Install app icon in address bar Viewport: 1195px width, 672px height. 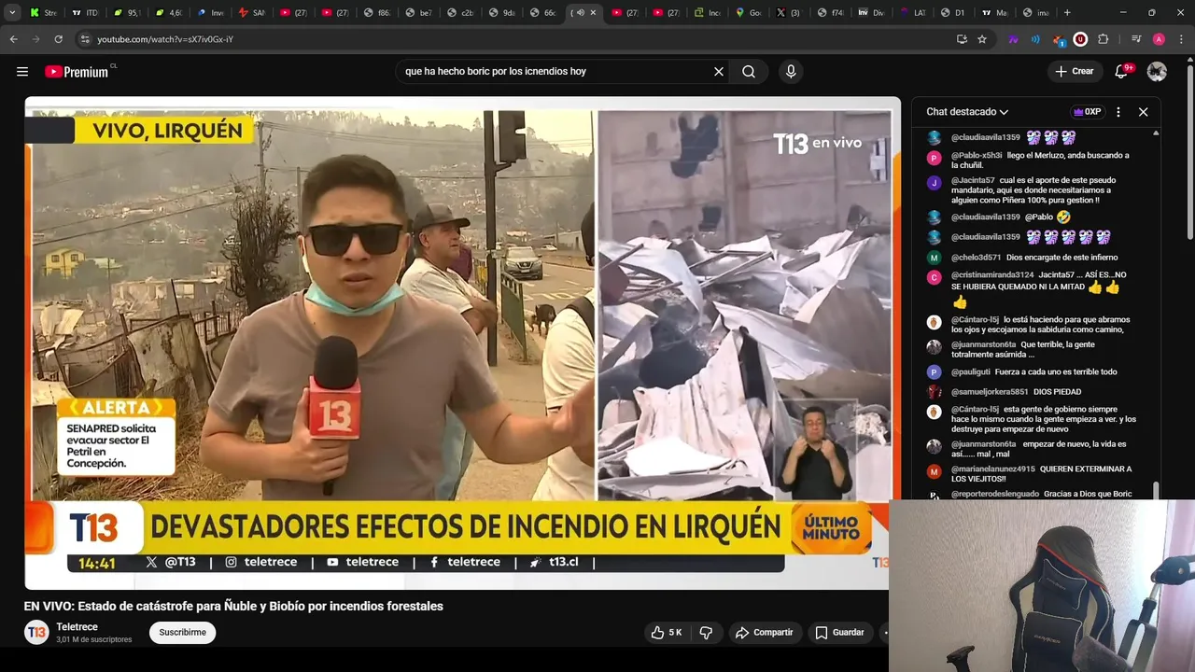tap(962, 39)
